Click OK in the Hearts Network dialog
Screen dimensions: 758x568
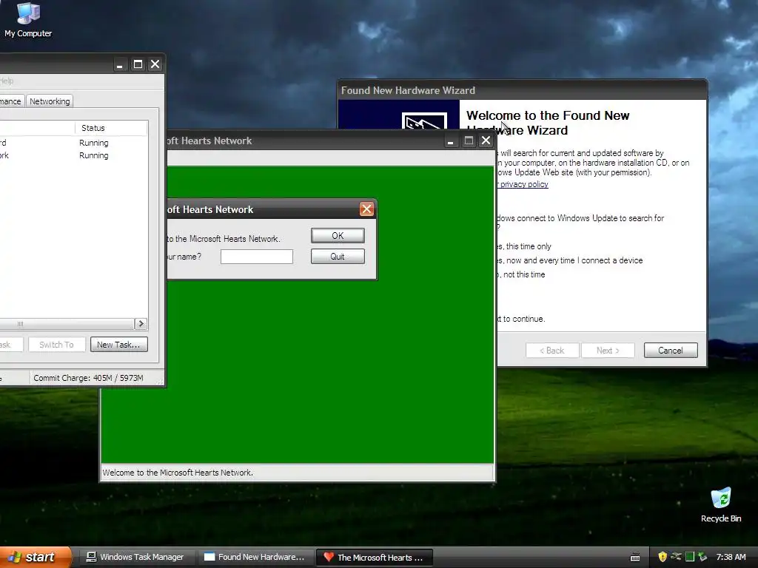338,236
